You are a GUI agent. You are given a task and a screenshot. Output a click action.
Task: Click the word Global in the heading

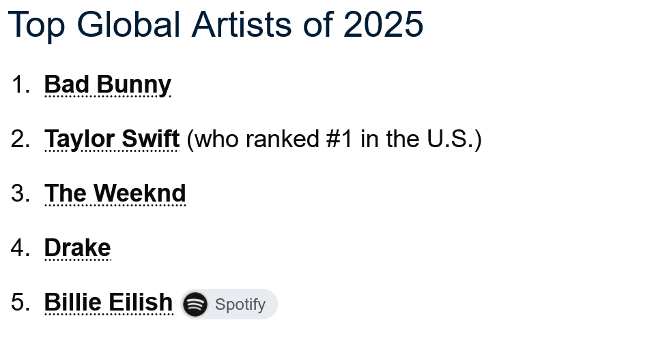point(128,25)
